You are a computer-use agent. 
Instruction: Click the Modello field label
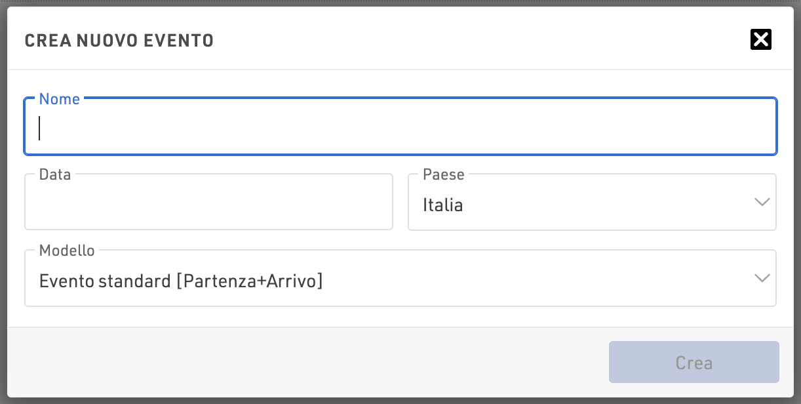coord(67,251)
